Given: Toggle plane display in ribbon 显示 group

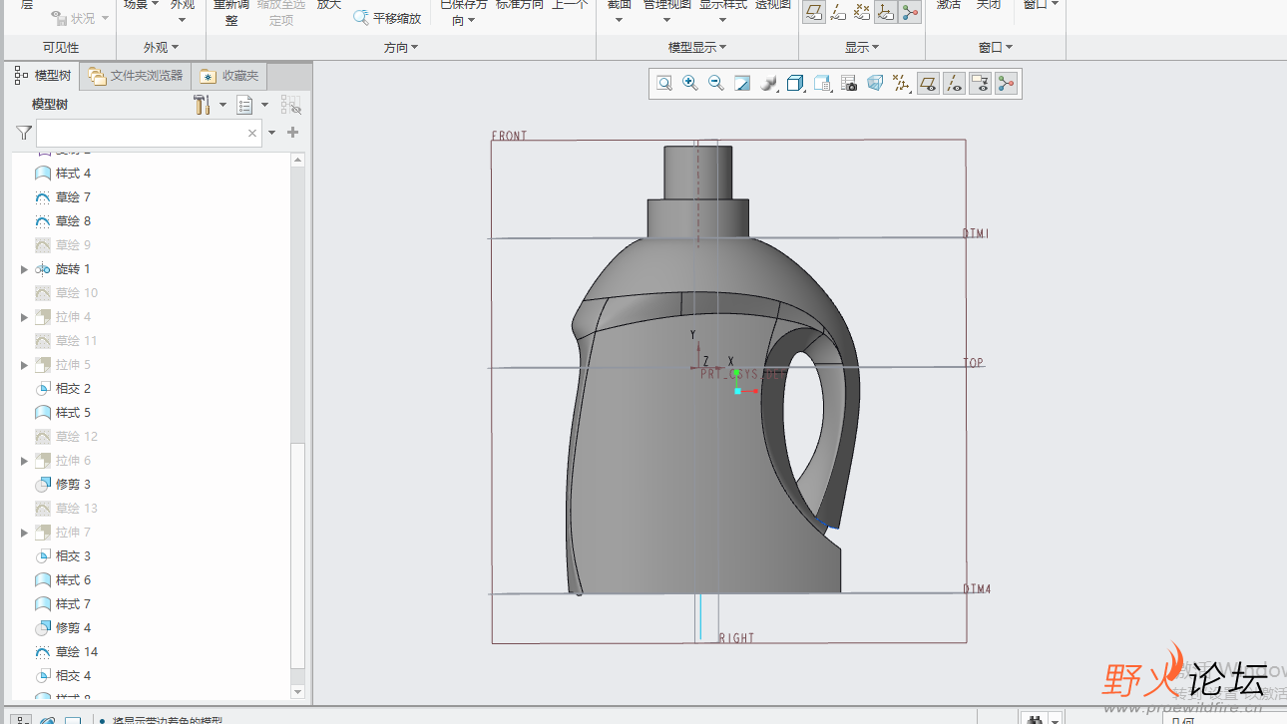Looking at the screenshot, I should pos(814,12).
